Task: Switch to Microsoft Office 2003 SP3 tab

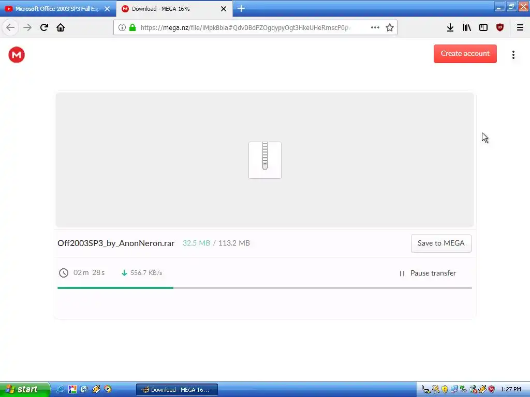Action: pyautogui.click(x=57, y=9)
